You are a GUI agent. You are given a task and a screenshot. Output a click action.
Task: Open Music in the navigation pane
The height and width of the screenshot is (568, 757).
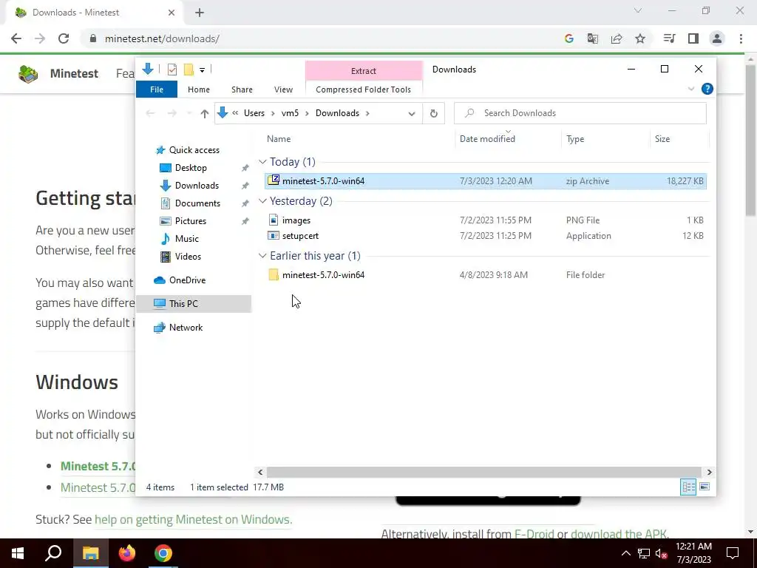[186, 239]
